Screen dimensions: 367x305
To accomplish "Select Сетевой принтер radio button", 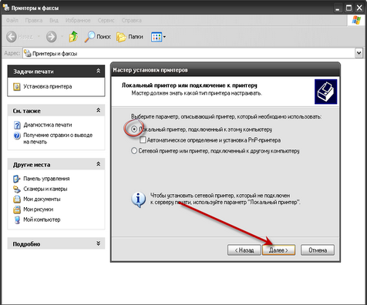I will tap(134, 151).
